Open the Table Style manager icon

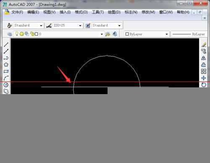(88, 26)
